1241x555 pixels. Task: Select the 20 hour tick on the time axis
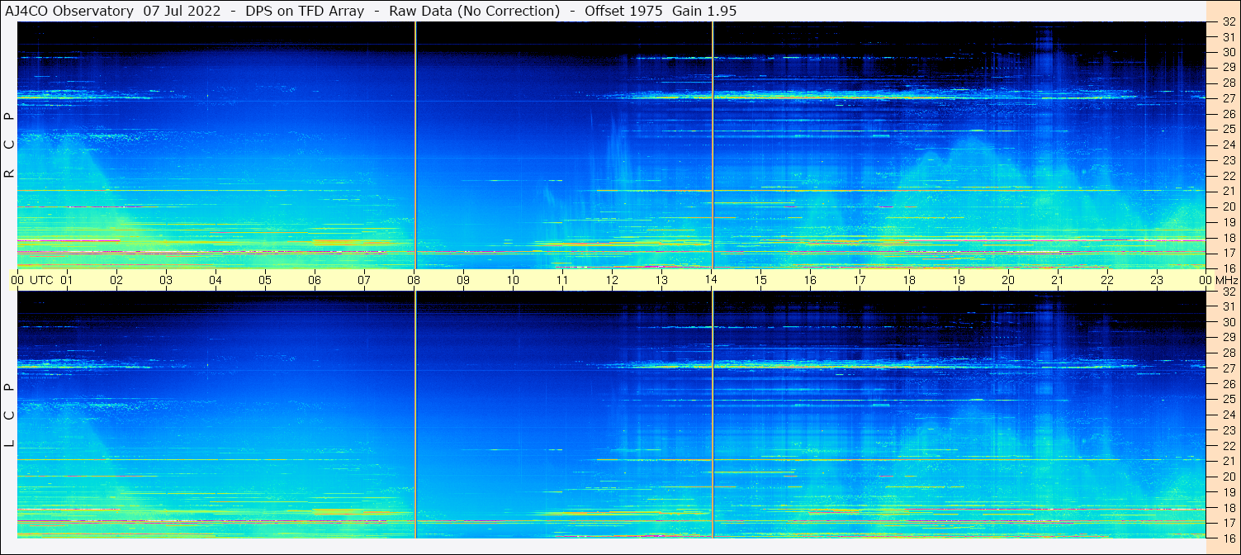pyautogui.click(x=1008, y=280)
